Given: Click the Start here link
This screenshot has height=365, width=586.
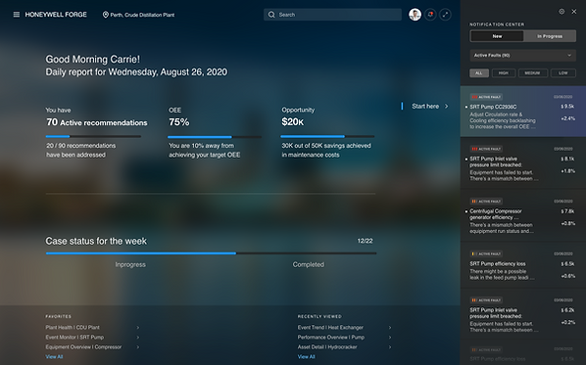Looking at the screenshot, I should coord(425,107).
